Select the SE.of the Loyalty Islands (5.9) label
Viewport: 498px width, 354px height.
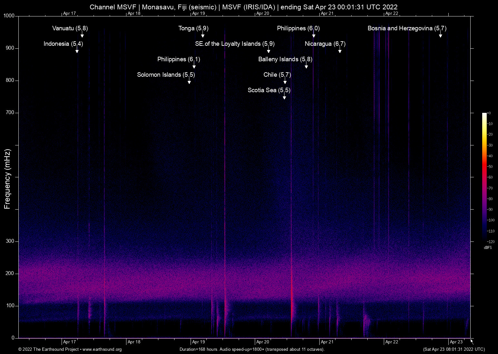point(235,44)
